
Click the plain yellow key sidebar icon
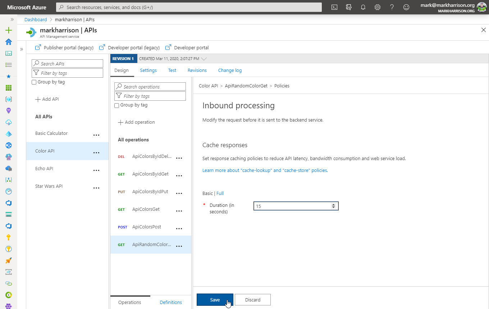pyautogui.click(x=9, y=237)
